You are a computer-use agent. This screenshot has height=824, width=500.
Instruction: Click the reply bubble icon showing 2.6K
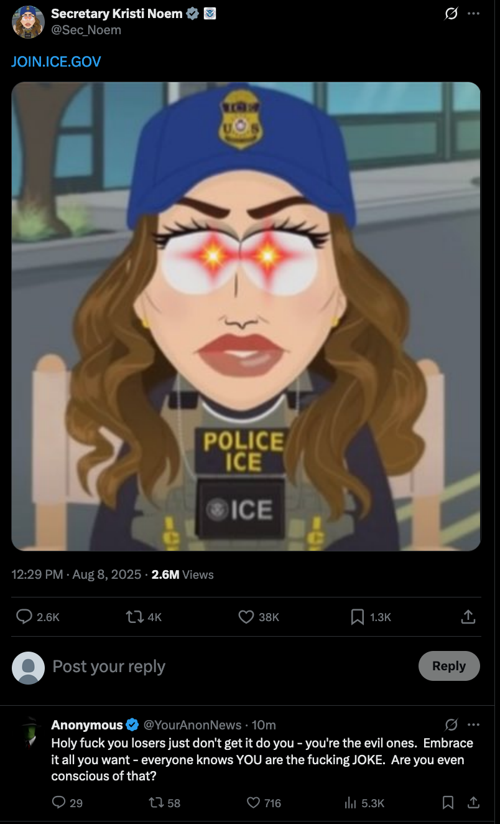point(24,617)
